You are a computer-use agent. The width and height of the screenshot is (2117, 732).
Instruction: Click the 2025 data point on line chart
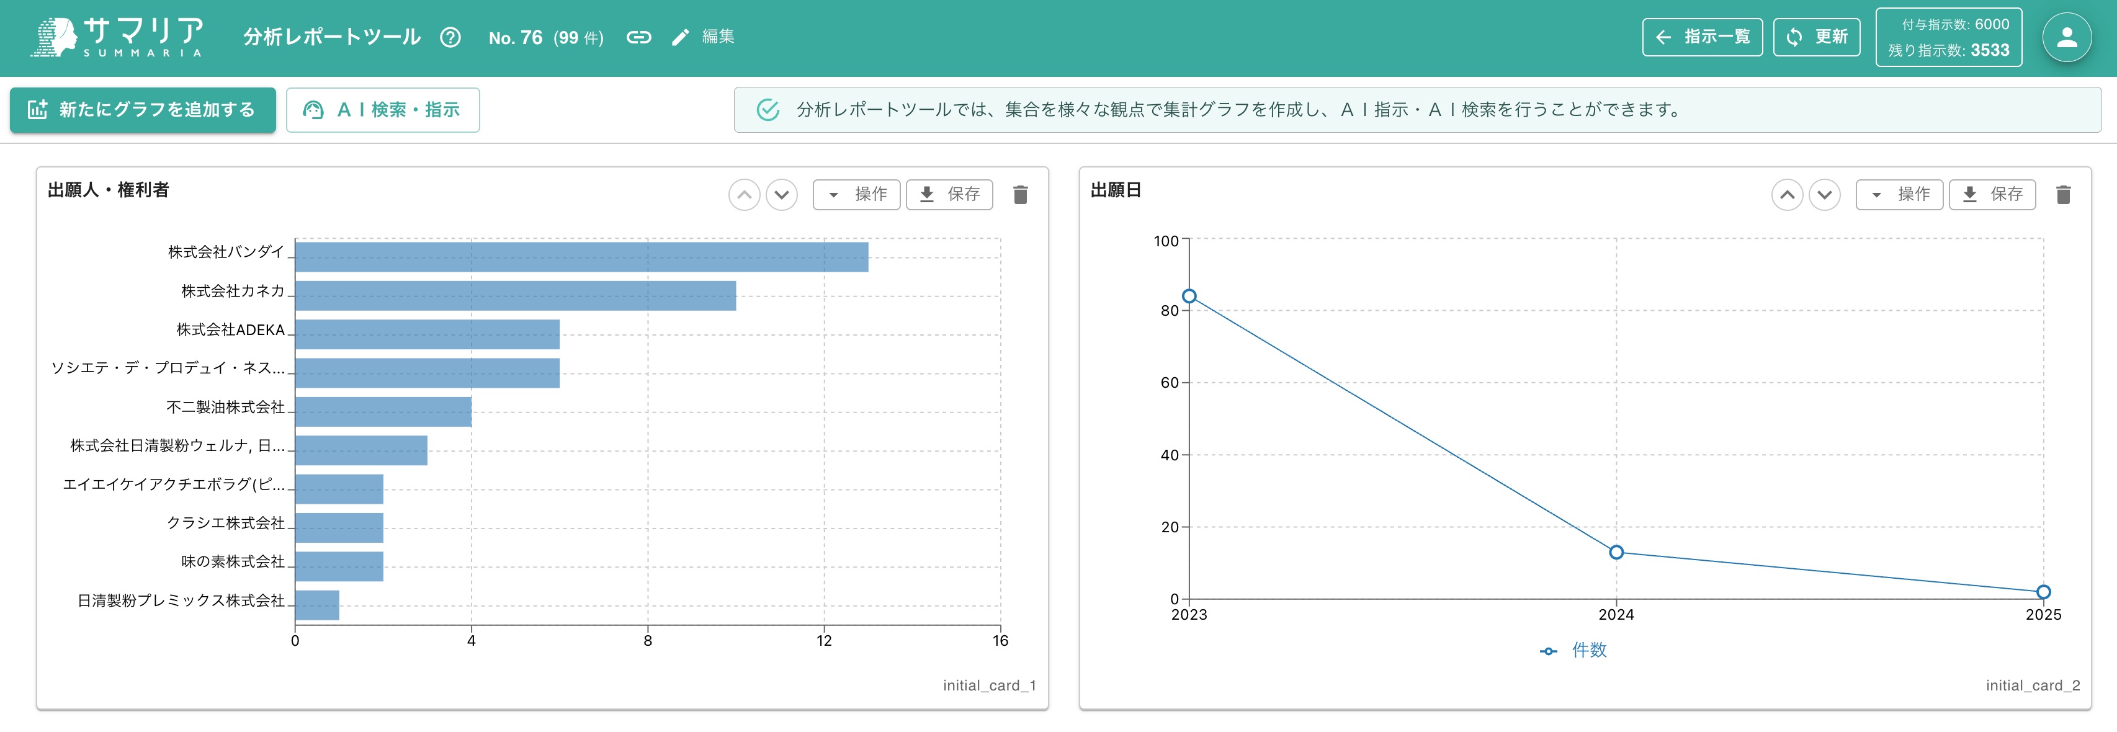tap(2044, 592)
